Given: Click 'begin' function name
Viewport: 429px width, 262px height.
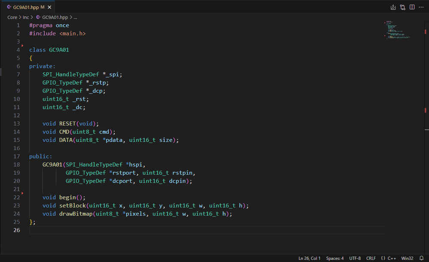Looking at the screenshot, I should 67,198.
